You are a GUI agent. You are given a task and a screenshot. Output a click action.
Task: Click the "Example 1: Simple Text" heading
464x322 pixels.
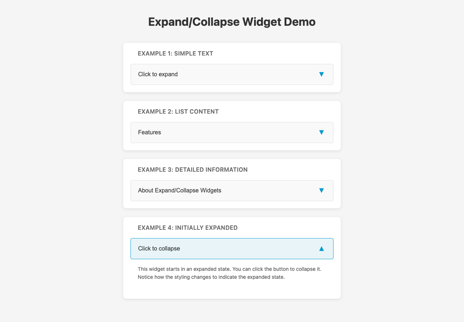(175, 54)
